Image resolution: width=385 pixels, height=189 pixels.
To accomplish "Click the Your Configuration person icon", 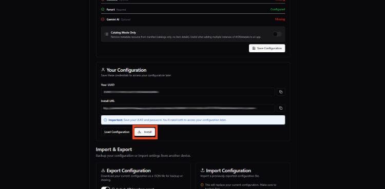I will coord(103,70).
